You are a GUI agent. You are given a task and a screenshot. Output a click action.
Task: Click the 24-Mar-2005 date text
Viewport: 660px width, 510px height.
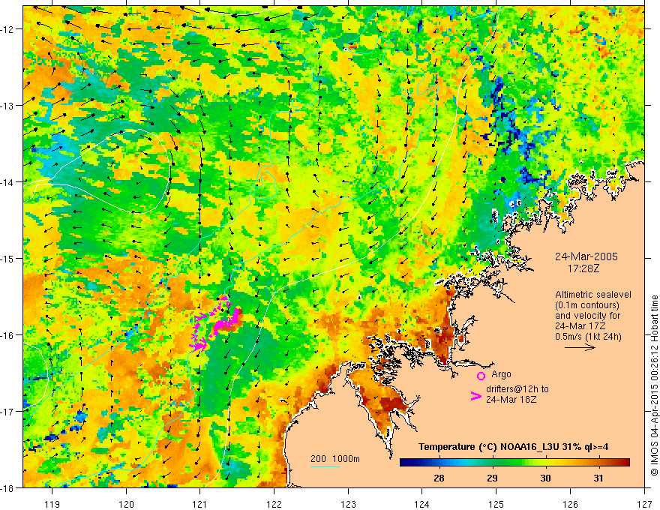pos(586,256)
